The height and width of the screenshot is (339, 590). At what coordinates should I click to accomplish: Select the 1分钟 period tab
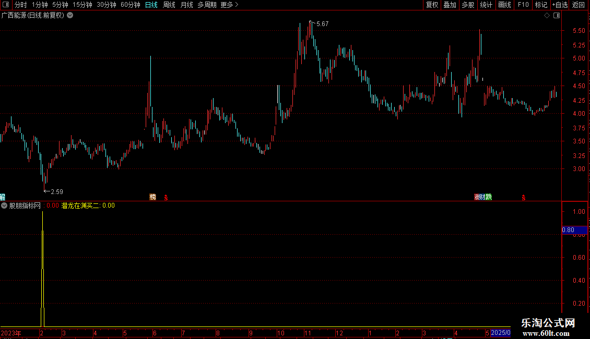click(40, 5)
